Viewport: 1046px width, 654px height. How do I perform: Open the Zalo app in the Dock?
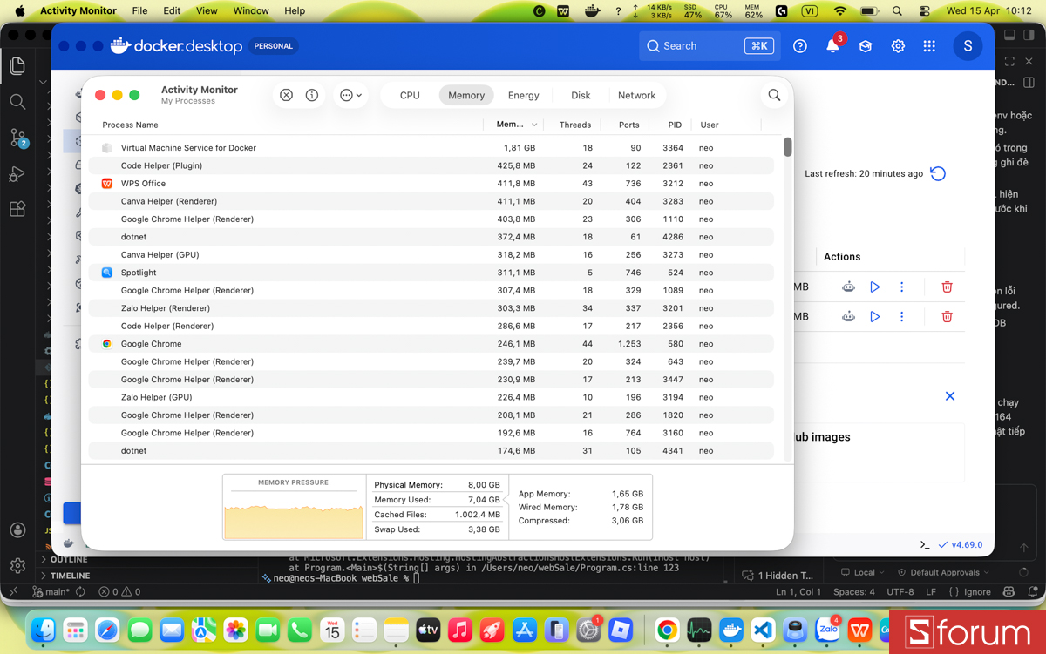[x=827, y=630]
